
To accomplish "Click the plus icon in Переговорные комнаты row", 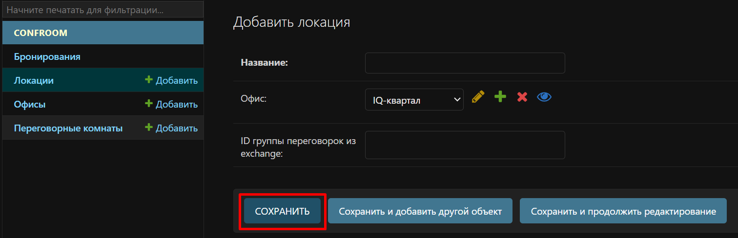I will (x=149, y=128).
